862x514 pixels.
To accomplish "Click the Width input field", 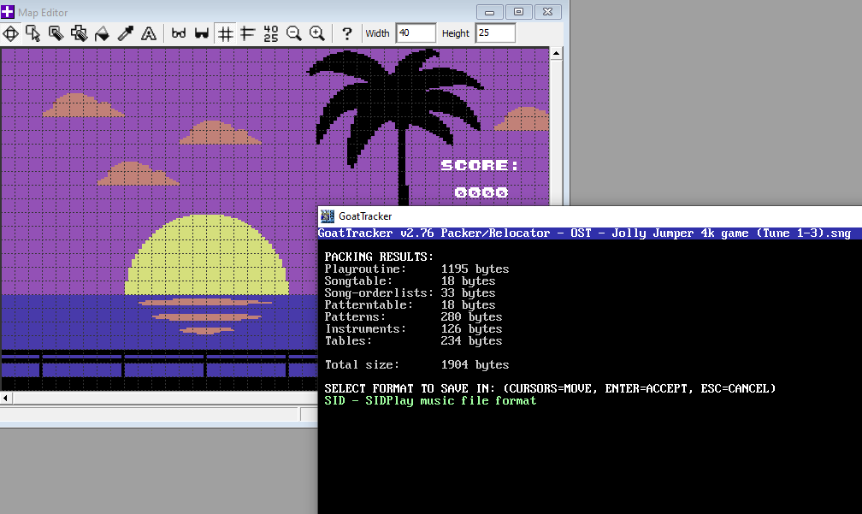I will 416,33.
